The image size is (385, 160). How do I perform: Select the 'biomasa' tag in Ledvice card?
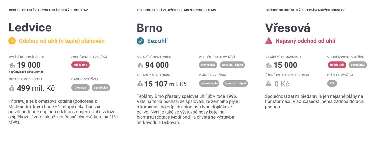point(80,87)
